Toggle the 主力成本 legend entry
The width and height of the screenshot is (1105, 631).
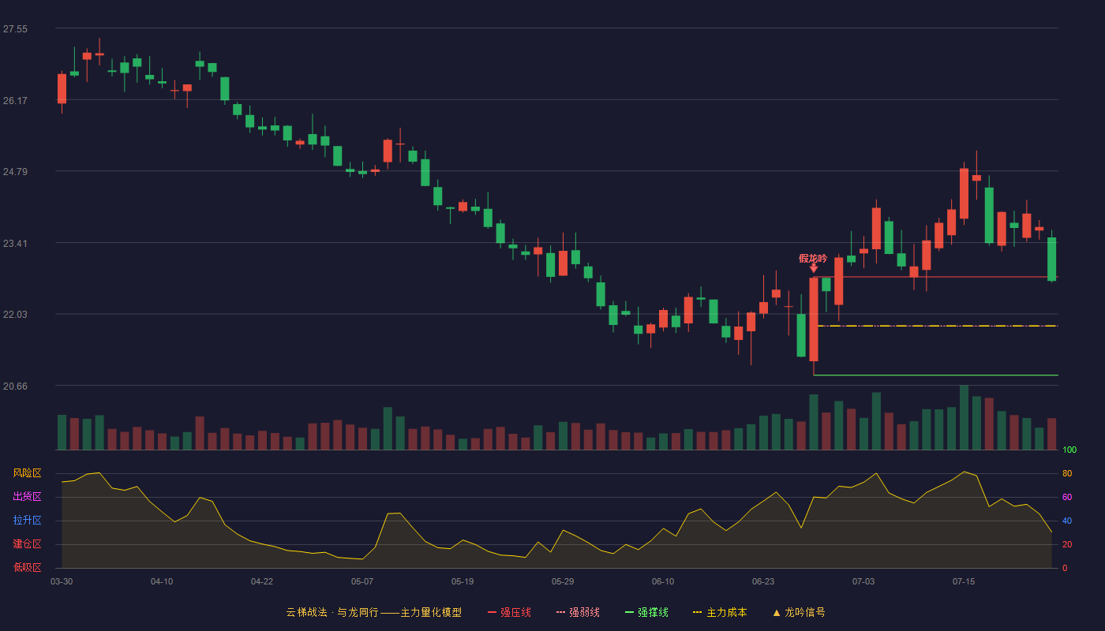click(720, 612)
